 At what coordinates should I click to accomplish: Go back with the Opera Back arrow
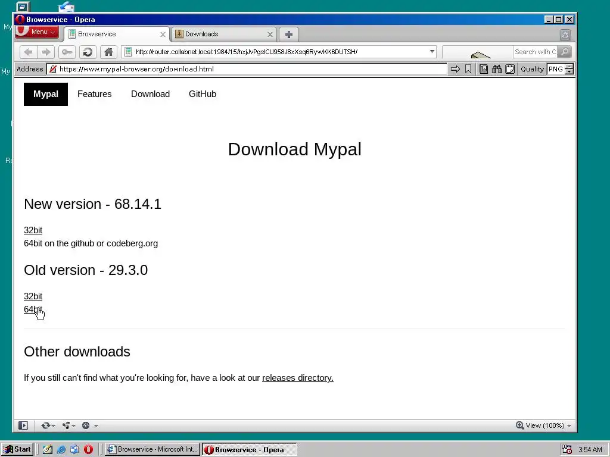(x=29, y=52)
